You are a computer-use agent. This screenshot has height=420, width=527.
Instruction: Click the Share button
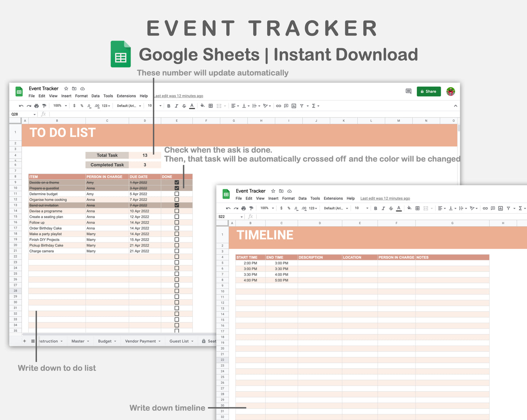coord(429,92)
